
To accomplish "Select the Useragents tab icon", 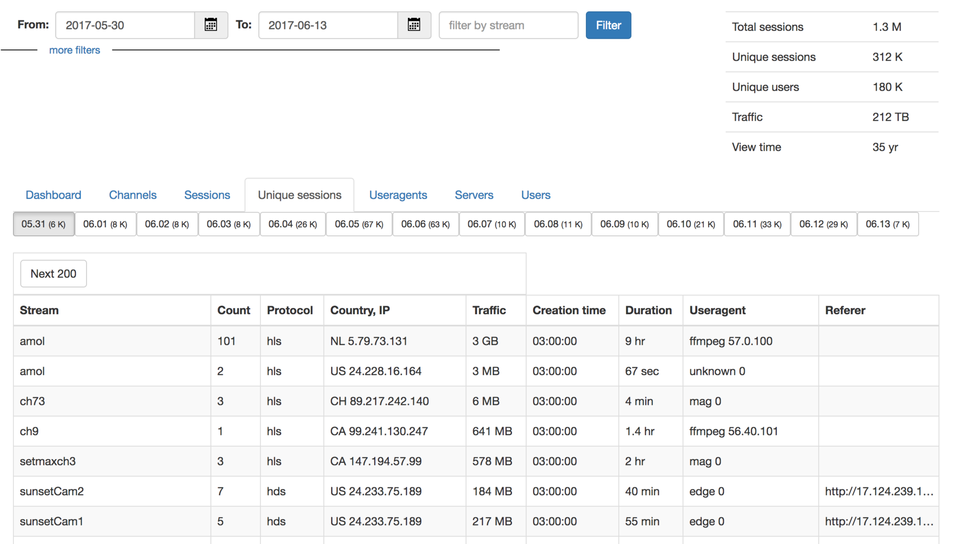I will (x=397, y=195).
